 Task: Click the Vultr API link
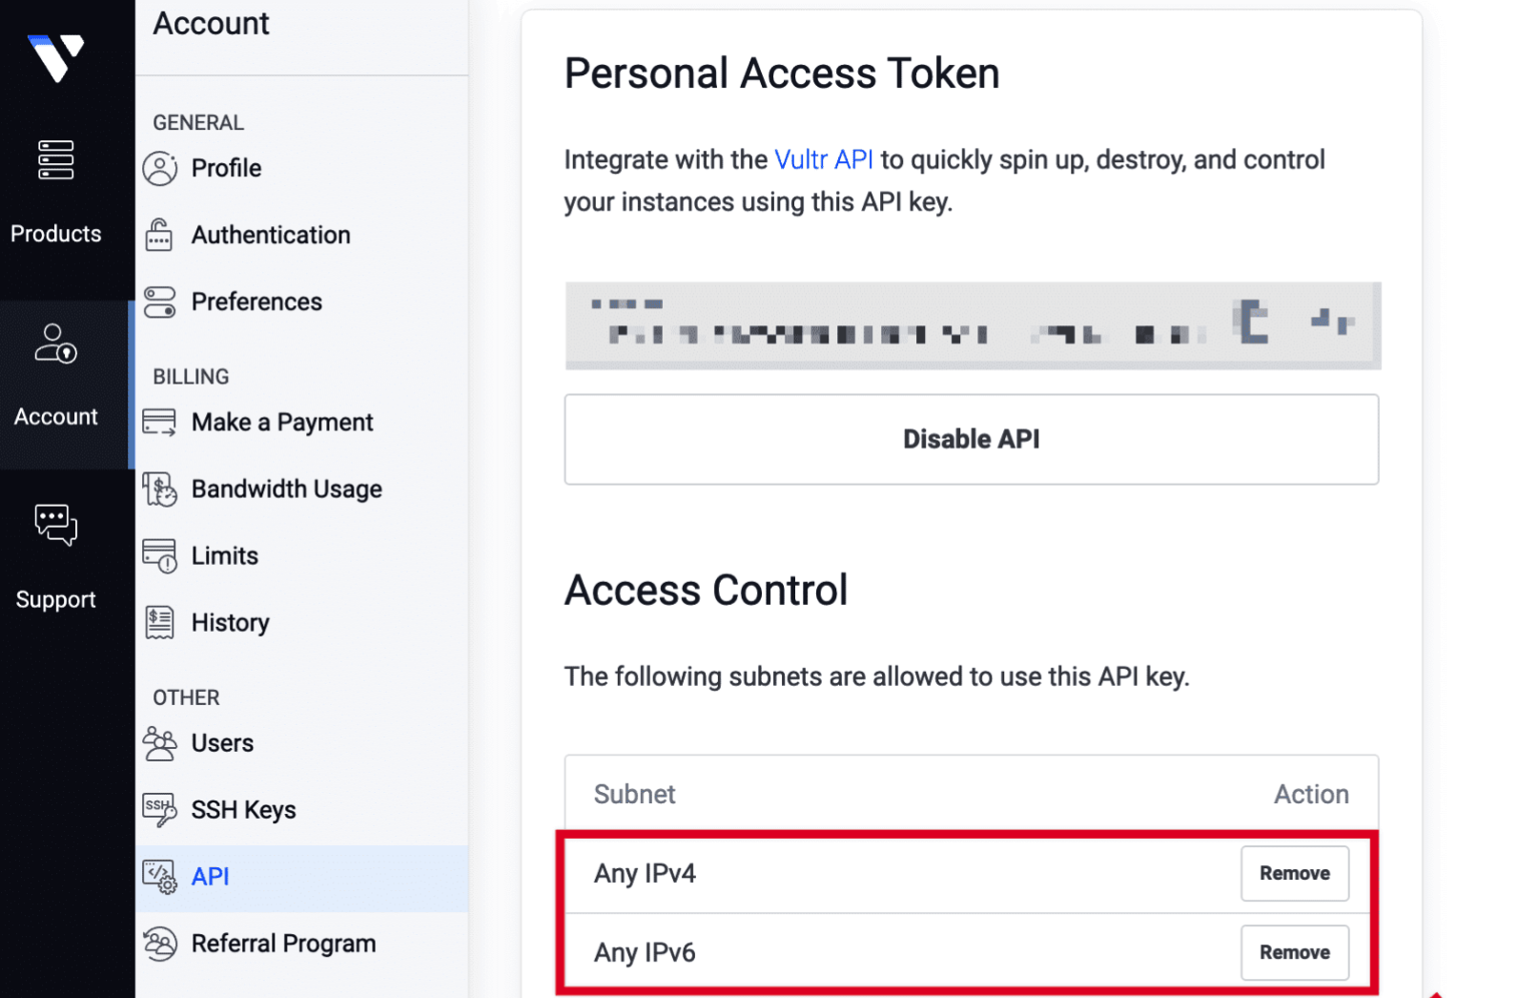[824, 159]
